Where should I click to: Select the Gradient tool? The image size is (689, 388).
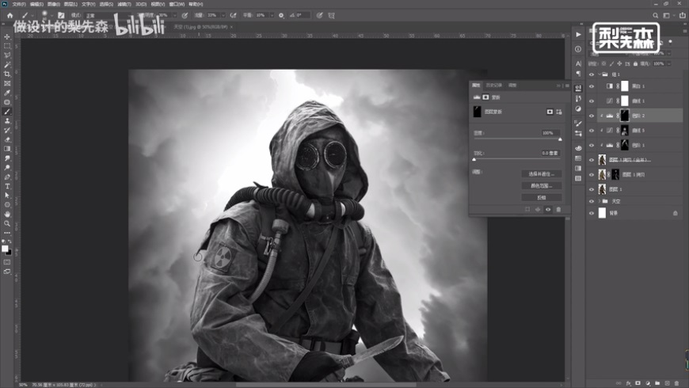click(x=7, y=149)
